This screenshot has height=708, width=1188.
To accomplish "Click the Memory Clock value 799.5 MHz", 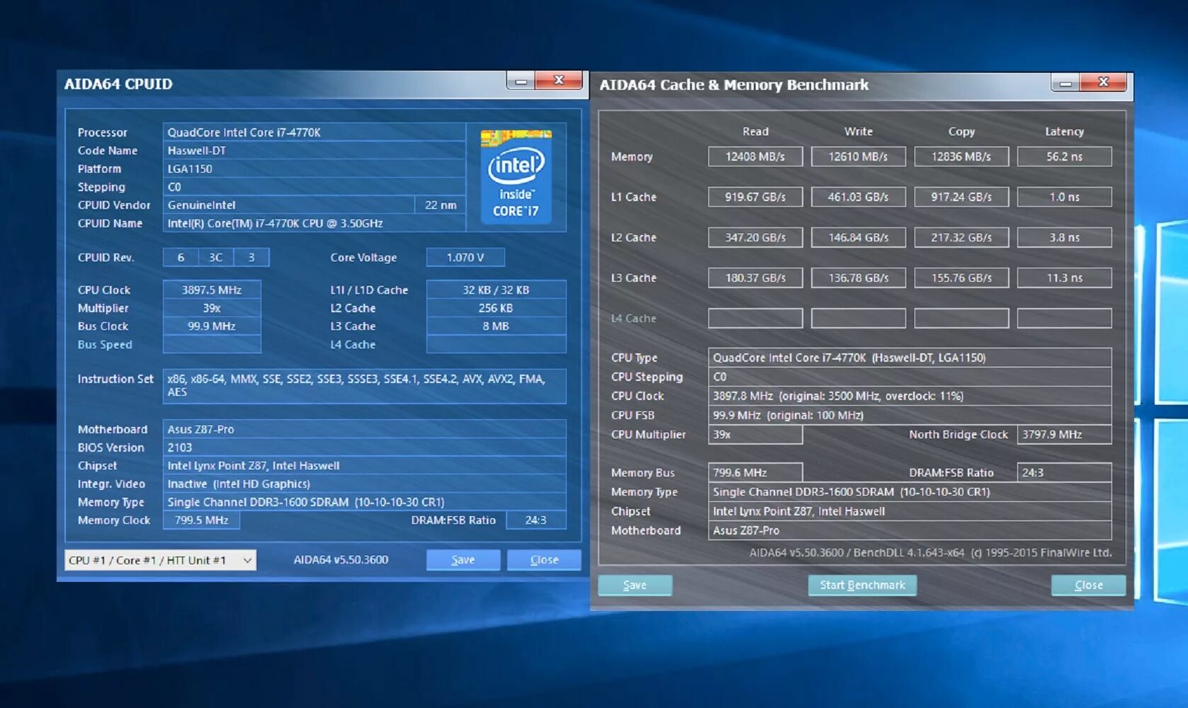I will 201,520.
